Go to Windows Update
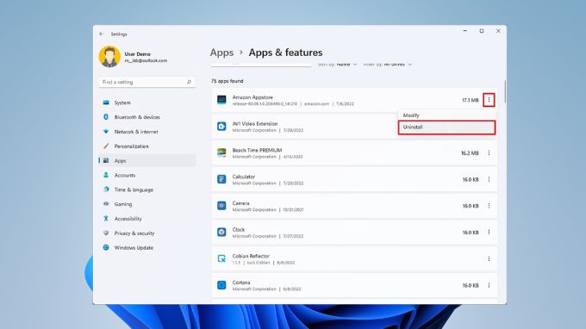 [147, 247]
